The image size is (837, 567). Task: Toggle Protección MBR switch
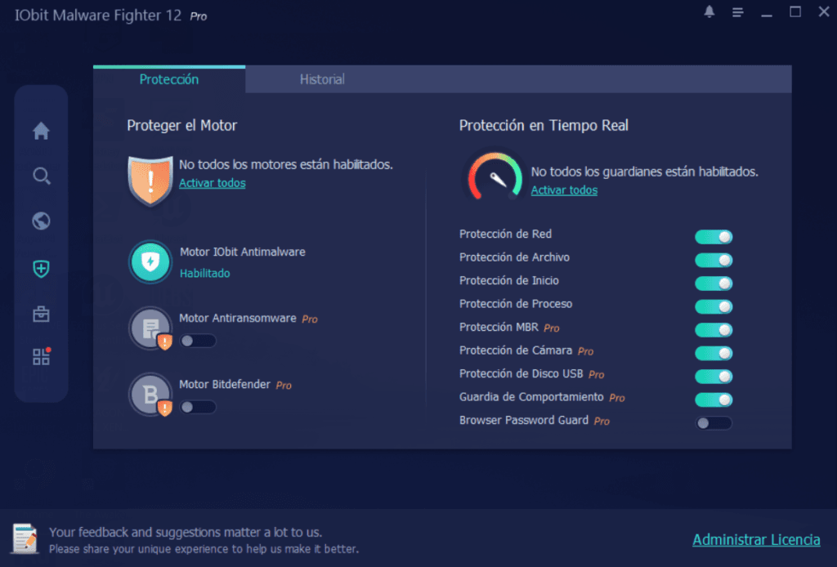(x=714, y=329)
